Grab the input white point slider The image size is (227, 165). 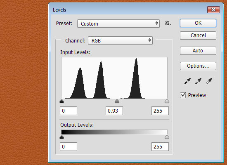point(167,101)
